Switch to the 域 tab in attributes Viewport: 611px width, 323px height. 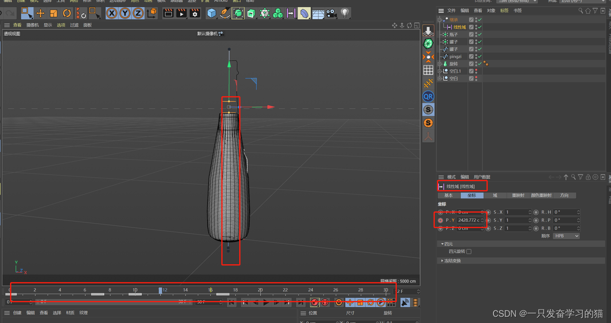(x=495, y=196)
